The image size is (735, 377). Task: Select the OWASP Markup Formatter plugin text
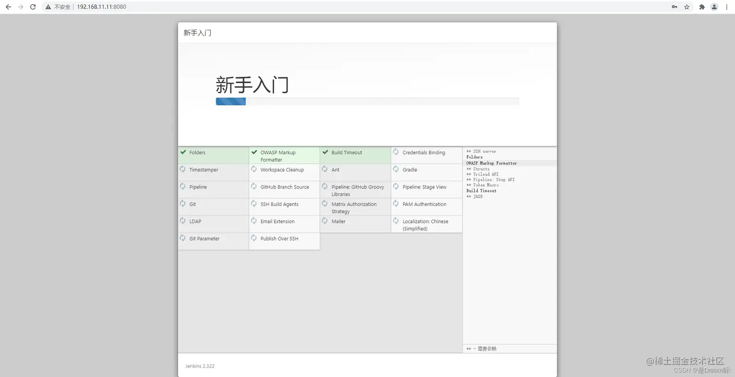pyautogui.click(x=278, y=156)
